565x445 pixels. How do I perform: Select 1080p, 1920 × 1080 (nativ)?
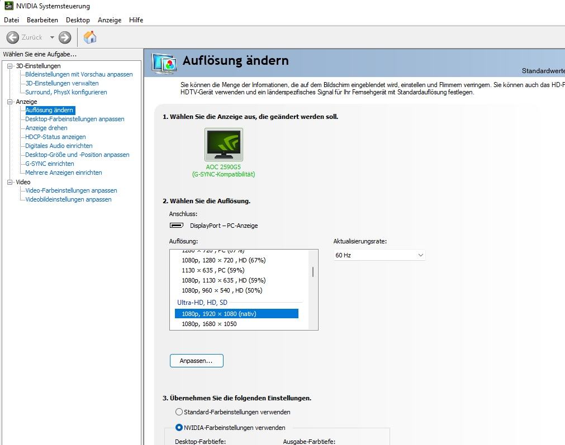pyautogui.click(x=236, y=314)
